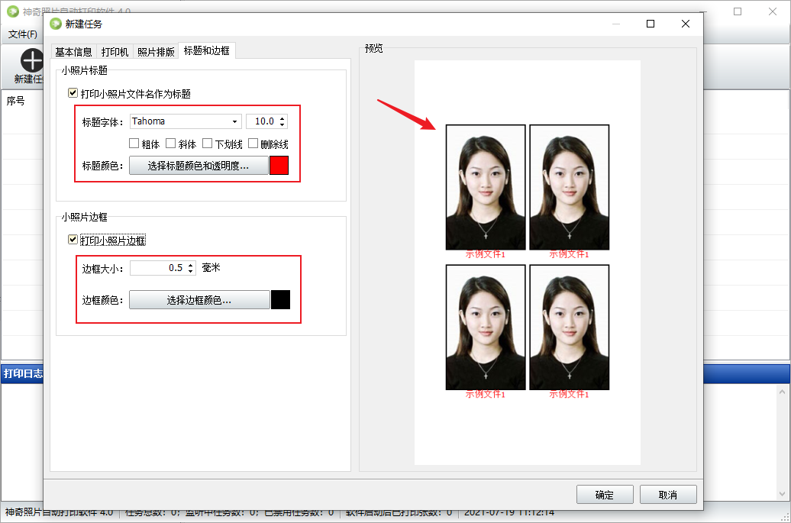Viewport: 791px width, 523px height.
Task: Increase the title font size stepper
Action: [282, 118]
